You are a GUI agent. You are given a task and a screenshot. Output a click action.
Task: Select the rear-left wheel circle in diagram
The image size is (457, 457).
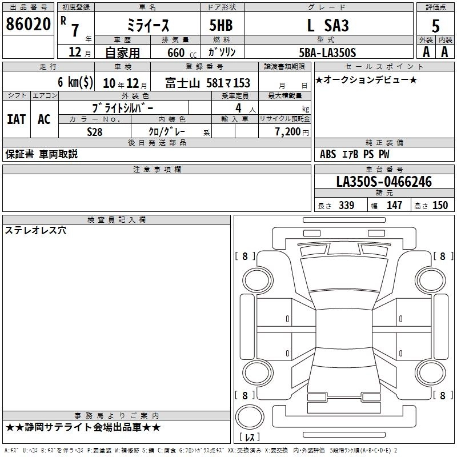point(258,372)
